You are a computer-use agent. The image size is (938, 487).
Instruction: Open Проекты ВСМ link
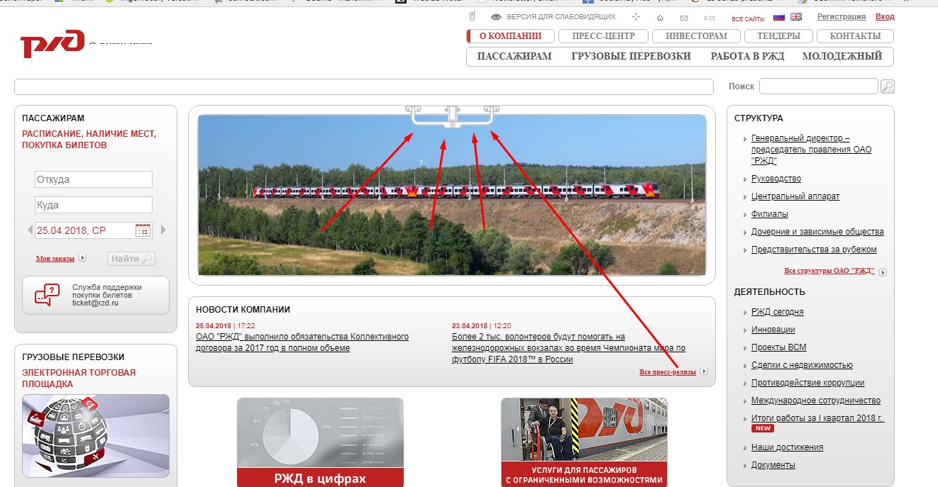point(779,347)
